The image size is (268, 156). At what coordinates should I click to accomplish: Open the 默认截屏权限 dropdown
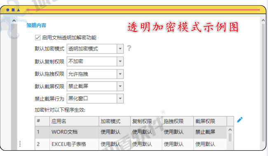pos(95,86)
